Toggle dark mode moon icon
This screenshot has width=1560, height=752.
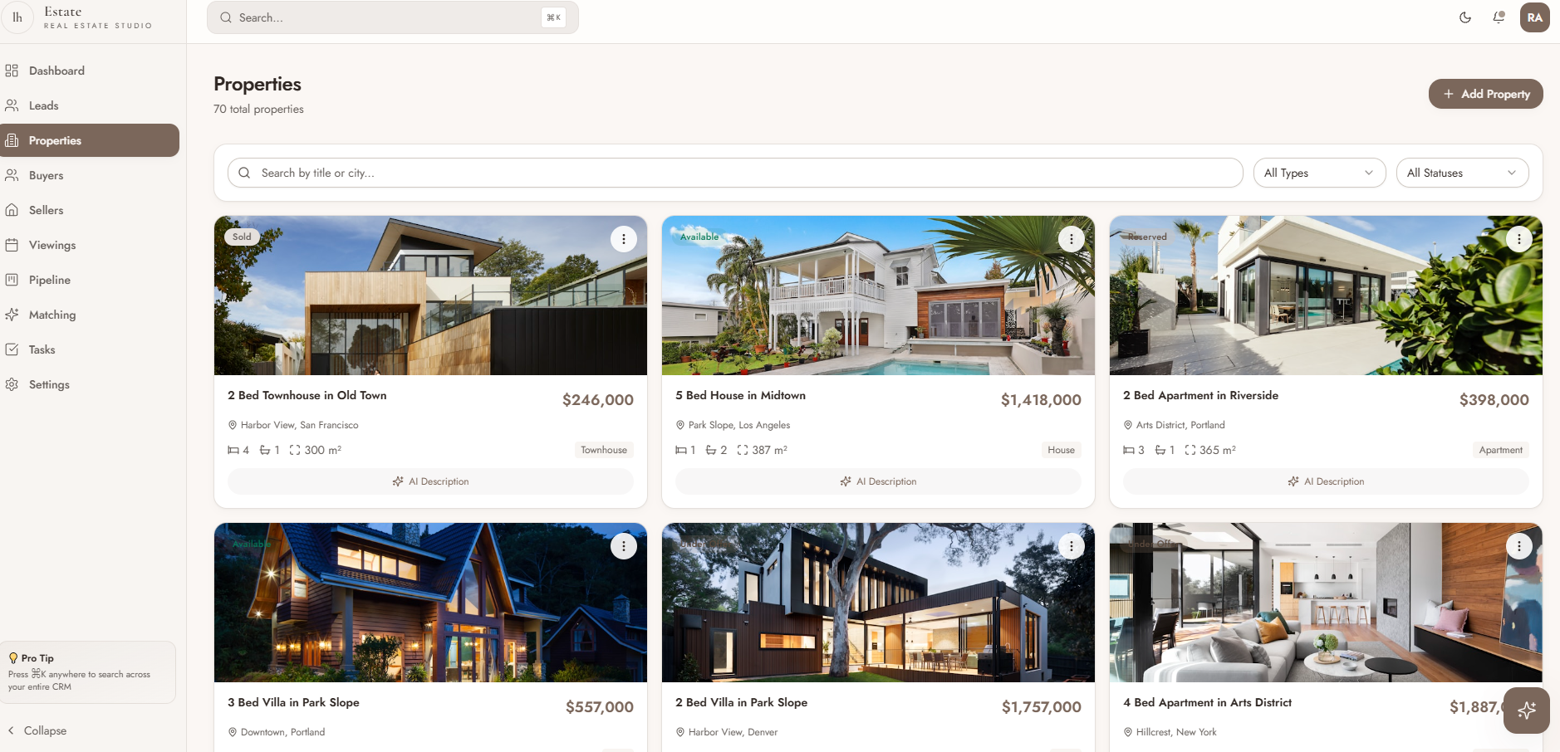1465,17
